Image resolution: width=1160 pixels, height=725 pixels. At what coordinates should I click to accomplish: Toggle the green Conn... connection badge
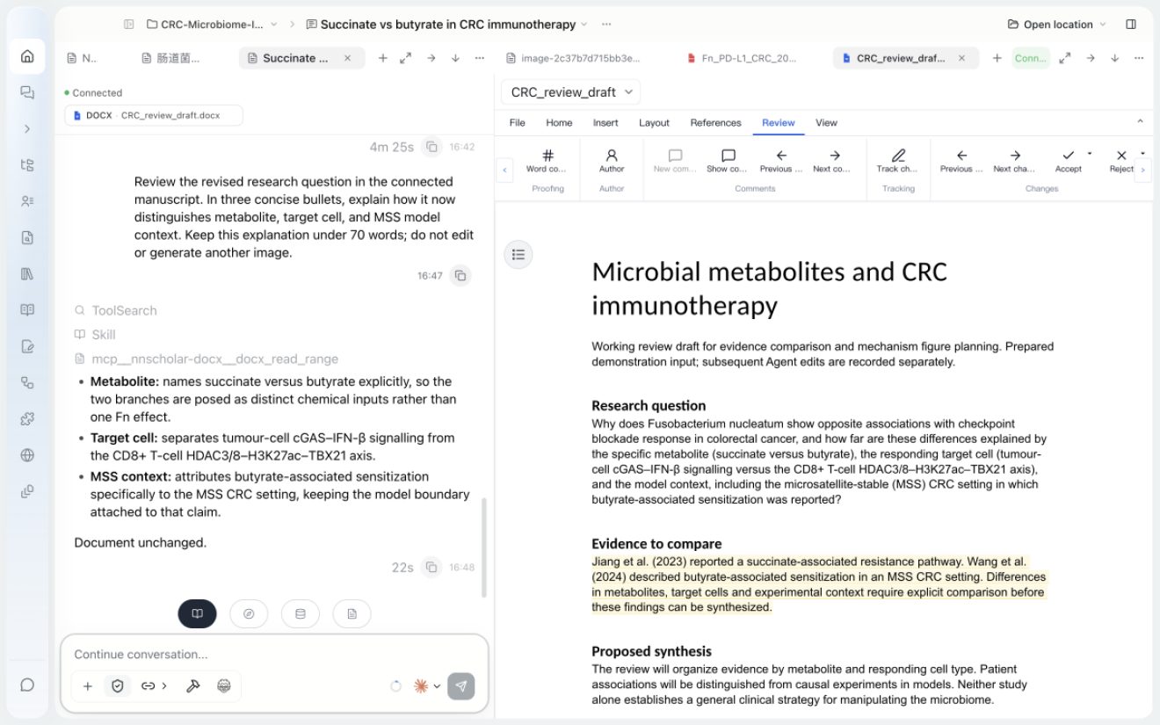pos(1031,58)
